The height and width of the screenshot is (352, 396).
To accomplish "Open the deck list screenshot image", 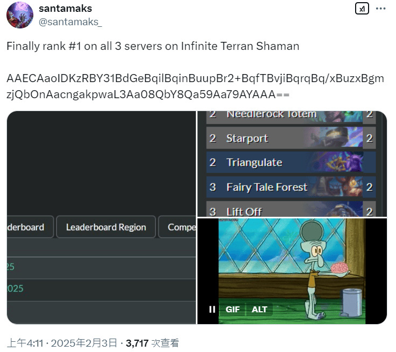I will (x=292, y=164).
